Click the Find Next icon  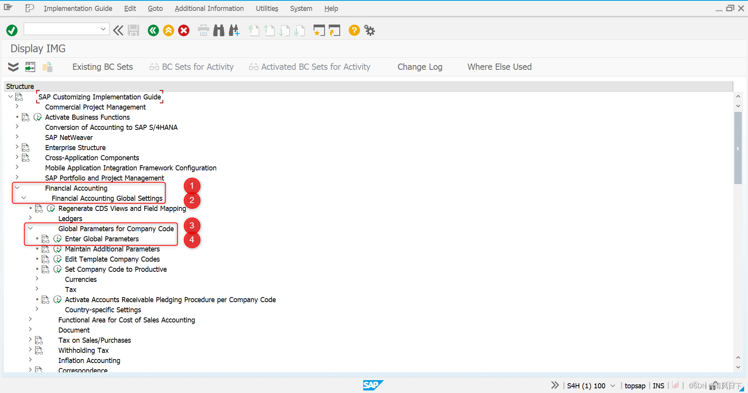pos(234,30)
